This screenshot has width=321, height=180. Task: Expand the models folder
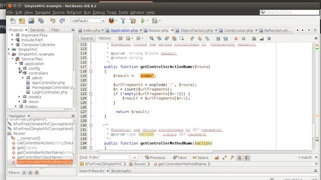(x=19, y=96)
